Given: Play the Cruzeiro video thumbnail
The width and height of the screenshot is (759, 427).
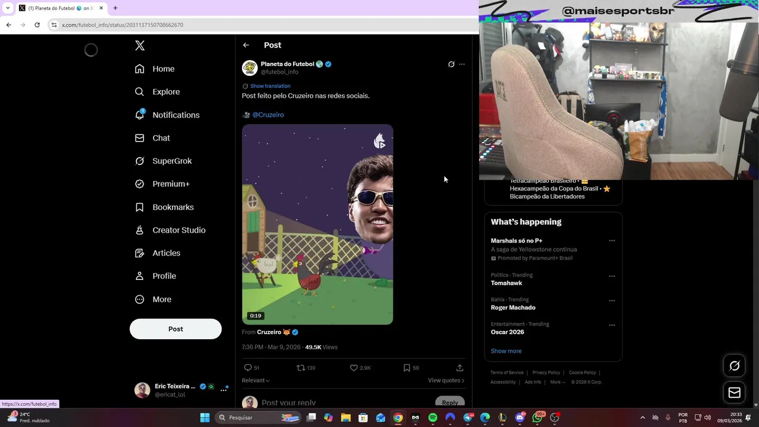Looking at the screenshot, I should tap(317, 224).
